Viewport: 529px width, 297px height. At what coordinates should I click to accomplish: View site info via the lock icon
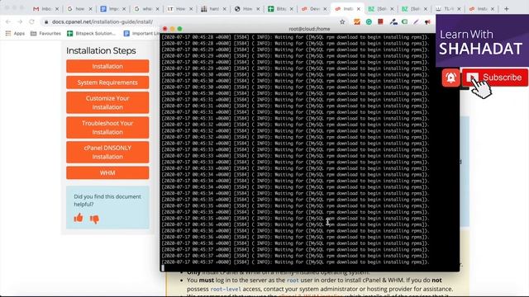[x=46, y=22]
